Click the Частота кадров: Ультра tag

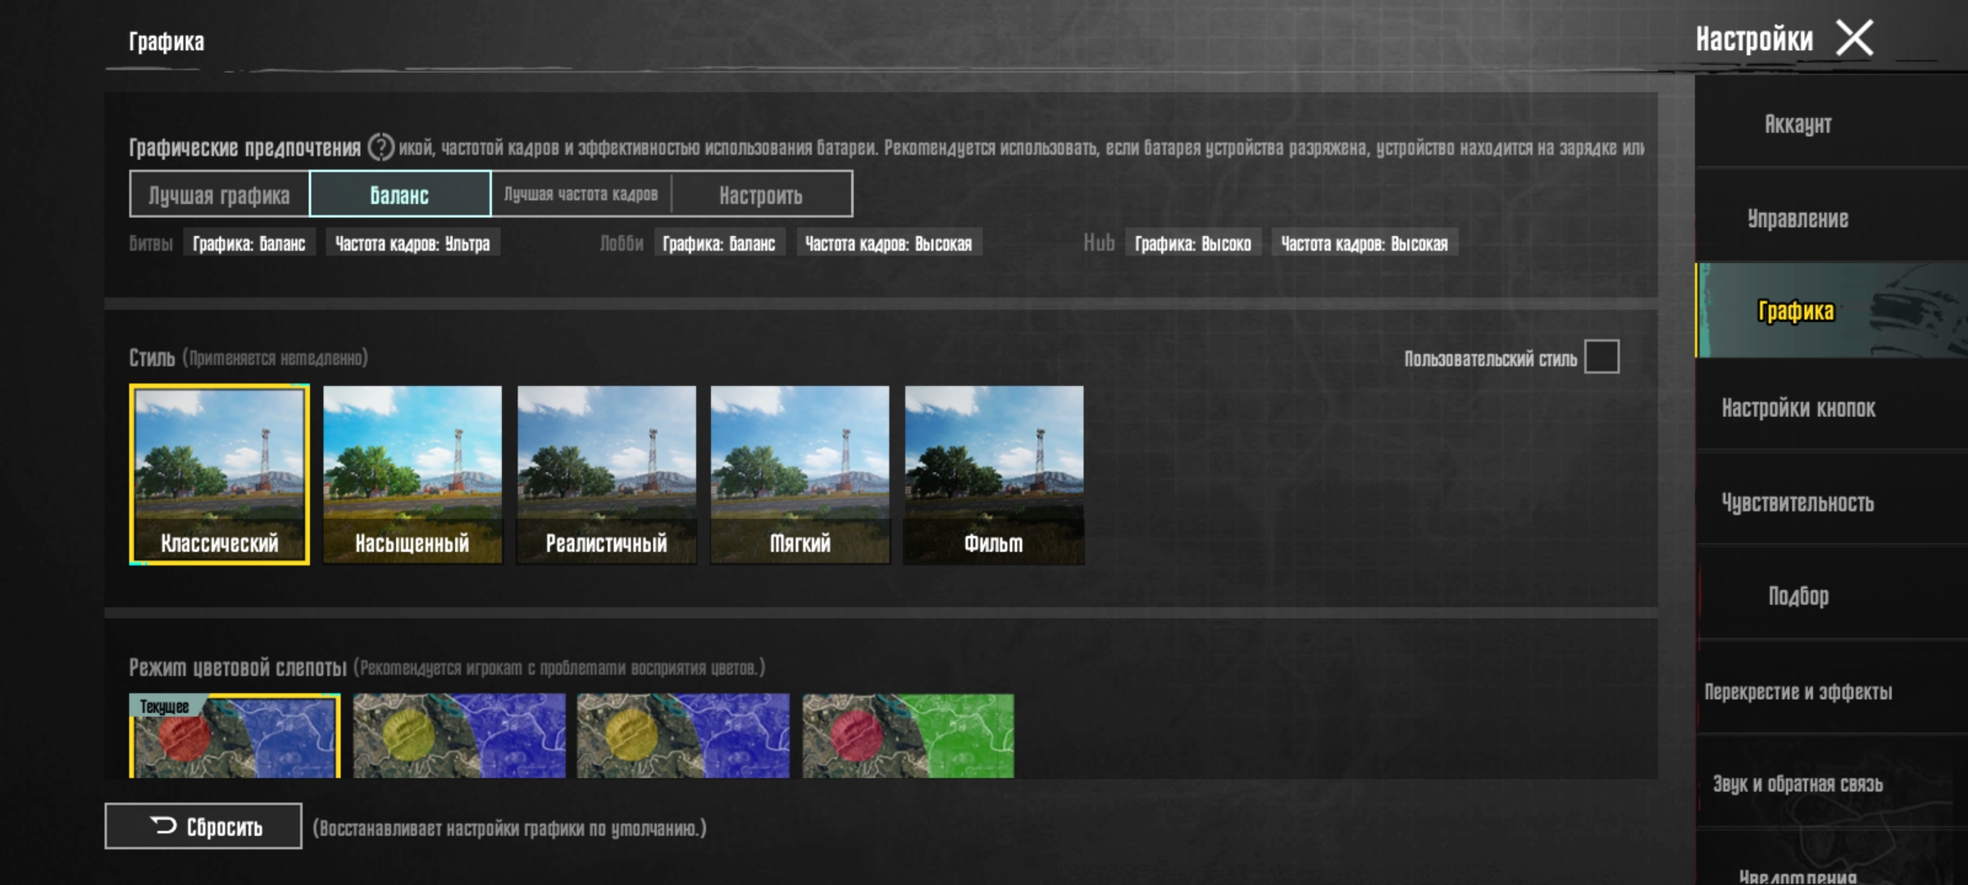coord(412,243)
